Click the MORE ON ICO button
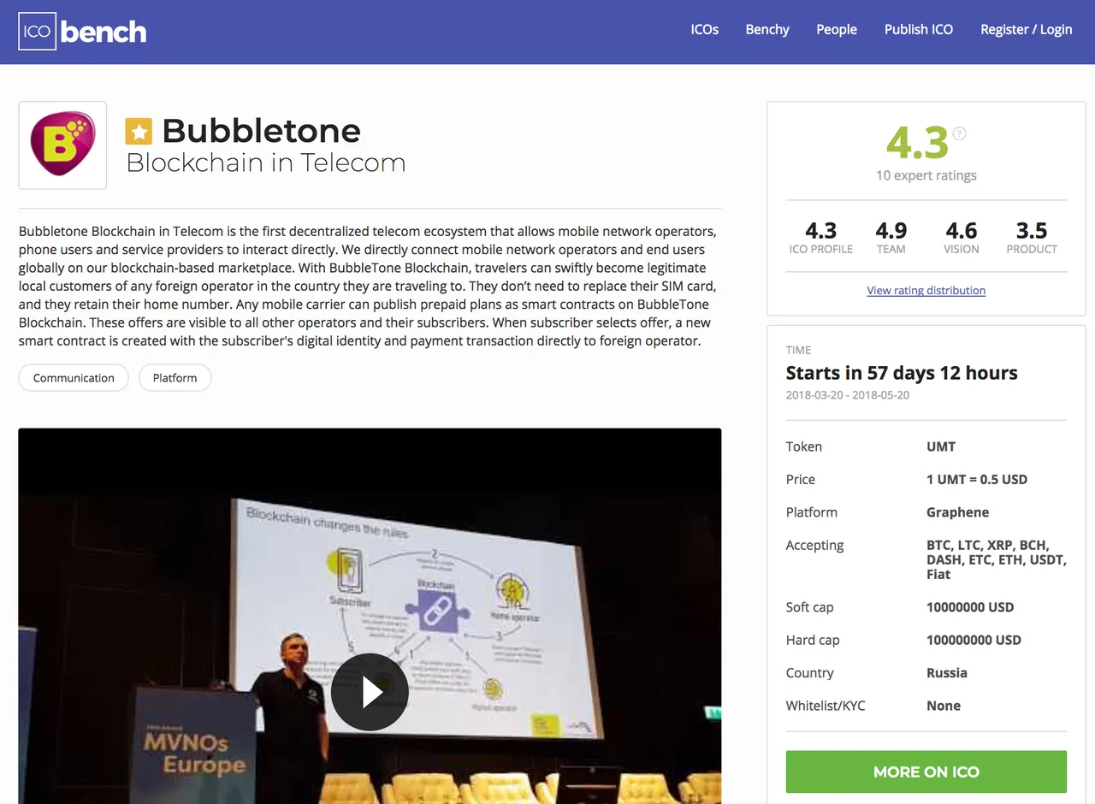The height and width of the screenshot is (804, 1095). point(926,771)
